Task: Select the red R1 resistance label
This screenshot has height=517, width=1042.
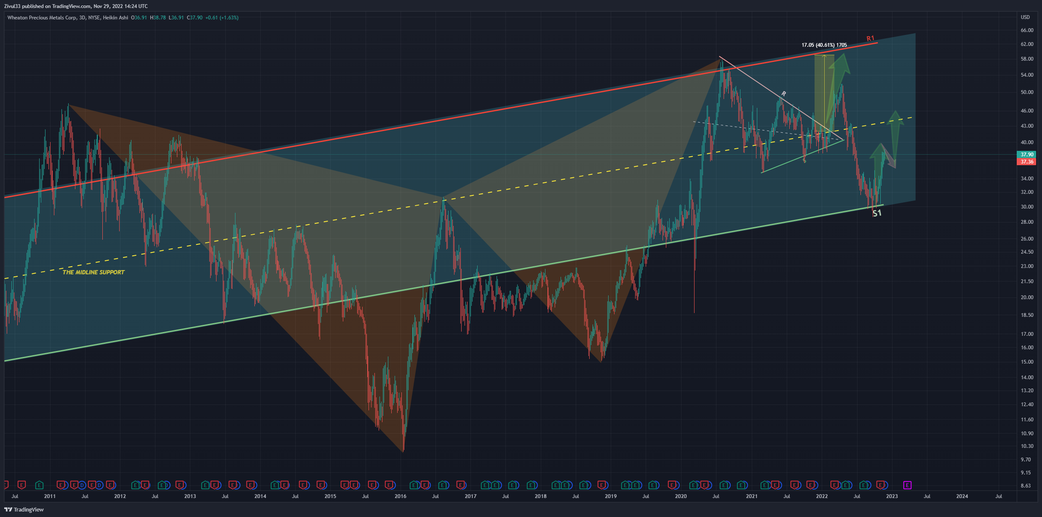Action: coord(870,38)
